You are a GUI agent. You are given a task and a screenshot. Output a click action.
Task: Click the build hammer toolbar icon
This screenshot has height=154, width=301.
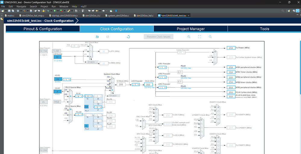(x=24, y=11)
